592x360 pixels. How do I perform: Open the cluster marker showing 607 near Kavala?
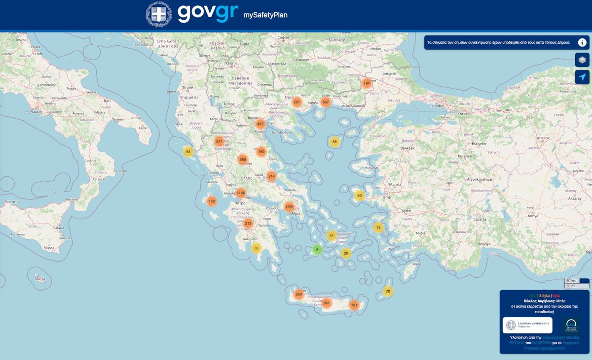tap(325, 102)
